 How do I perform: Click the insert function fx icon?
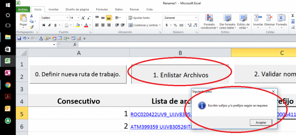[x=75, y=44]
